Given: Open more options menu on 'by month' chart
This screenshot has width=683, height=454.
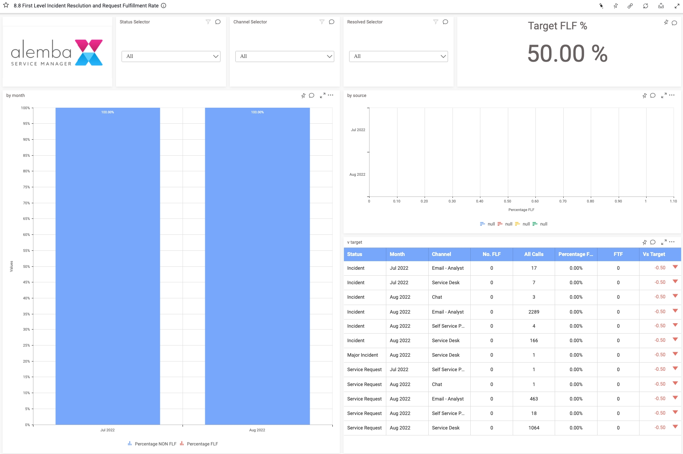Looking at the screenshot, I should pos(331,95).
